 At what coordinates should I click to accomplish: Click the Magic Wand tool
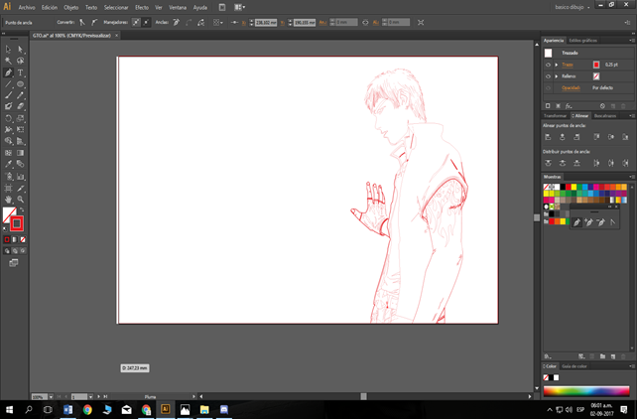click(x=9, y=61)
